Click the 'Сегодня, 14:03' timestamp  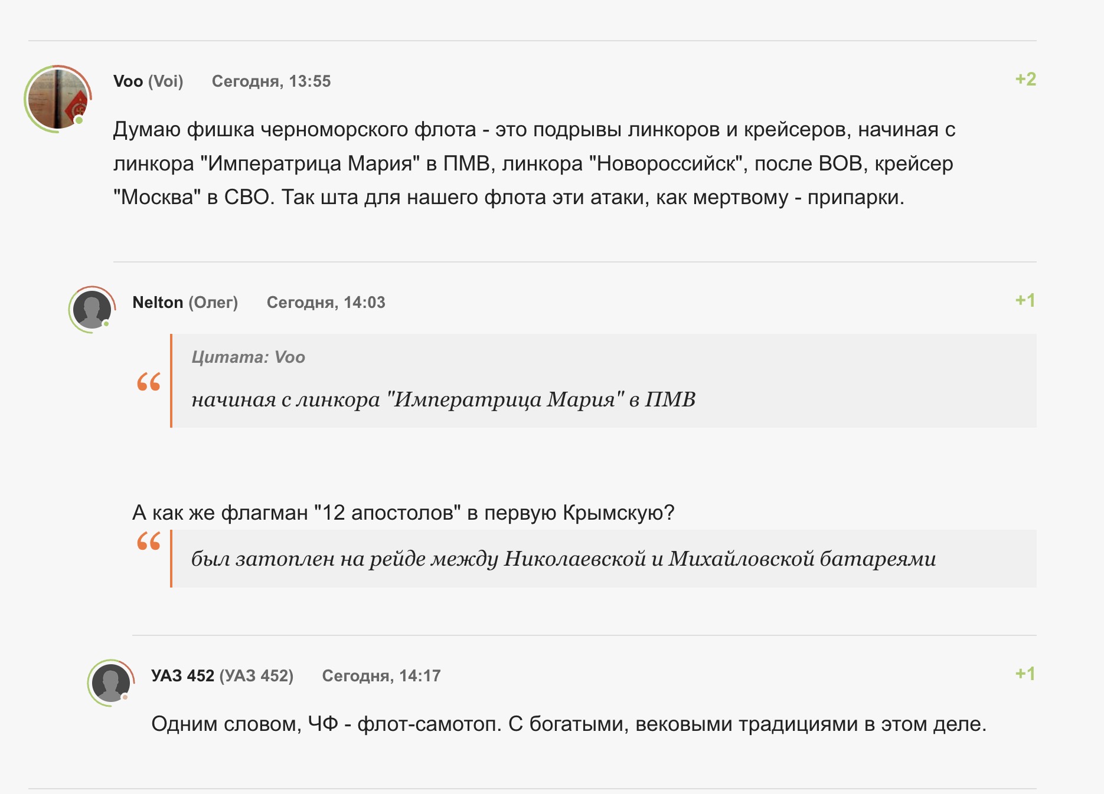[x=326, y=303]
